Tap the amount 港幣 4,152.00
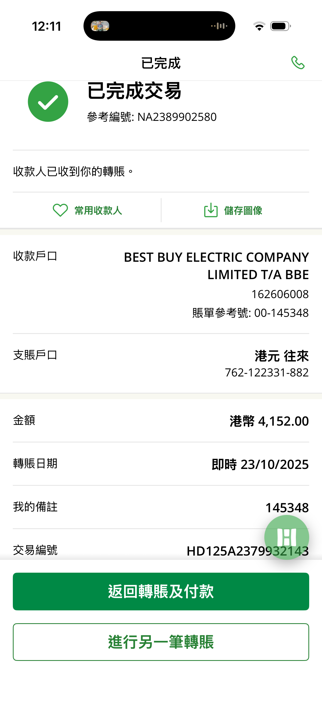 269,421
